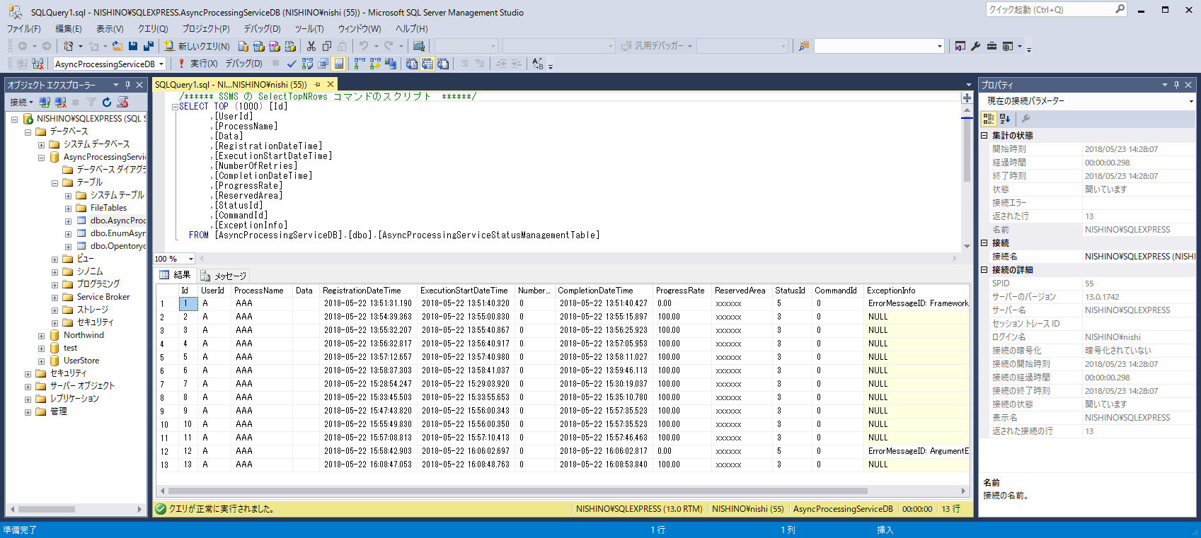The image size is (1201, 538).
Task: Click the Open File folder icon
Action: (x=117, y=46)
